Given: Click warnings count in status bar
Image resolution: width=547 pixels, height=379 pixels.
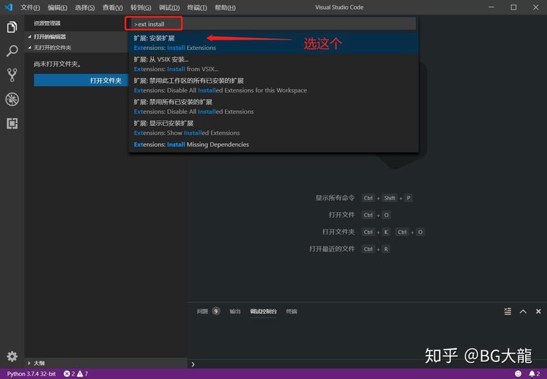Looking at the screenshot, I should (83, 374).
